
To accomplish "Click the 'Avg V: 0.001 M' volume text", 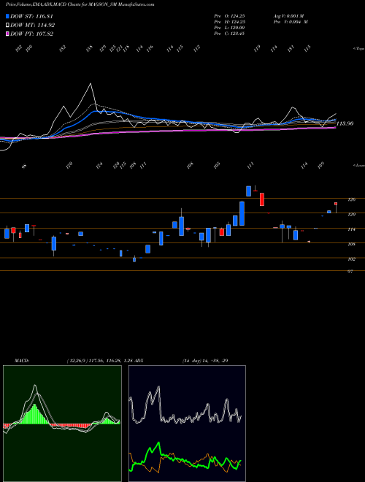I will pyautogui.click(x=288, y=16).
